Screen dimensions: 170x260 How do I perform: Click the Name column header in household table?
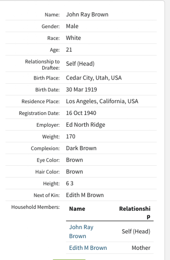pos(77,209)
